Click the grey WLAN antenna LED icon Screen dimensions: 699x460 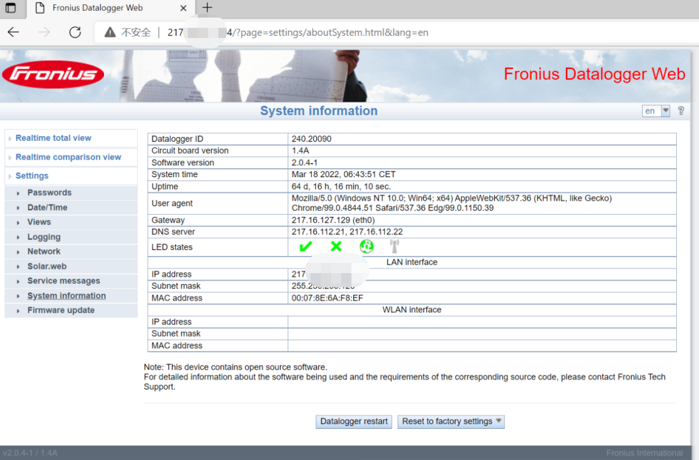point(394,246)
